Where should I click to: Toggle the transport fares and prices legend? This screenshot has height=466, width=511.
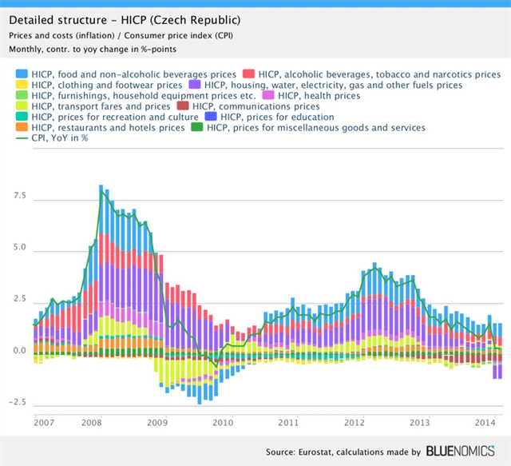[x=100, y=106]
